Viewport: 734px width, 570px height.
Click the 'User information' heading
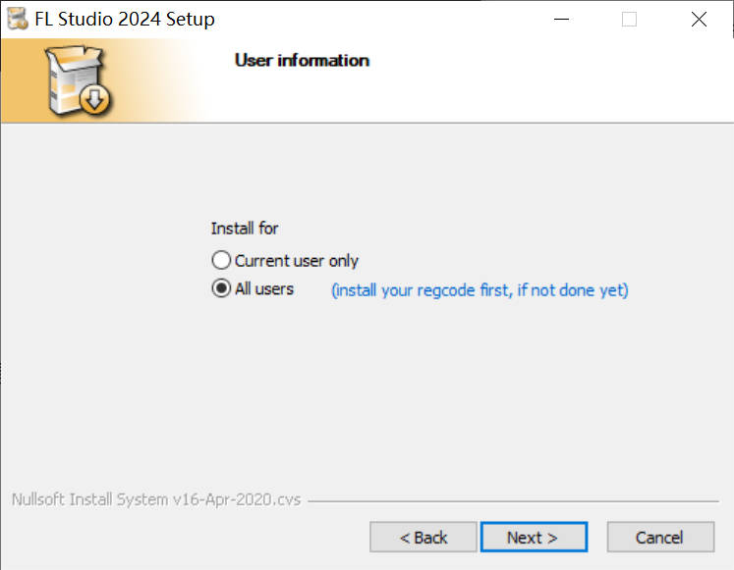[302, 60]
